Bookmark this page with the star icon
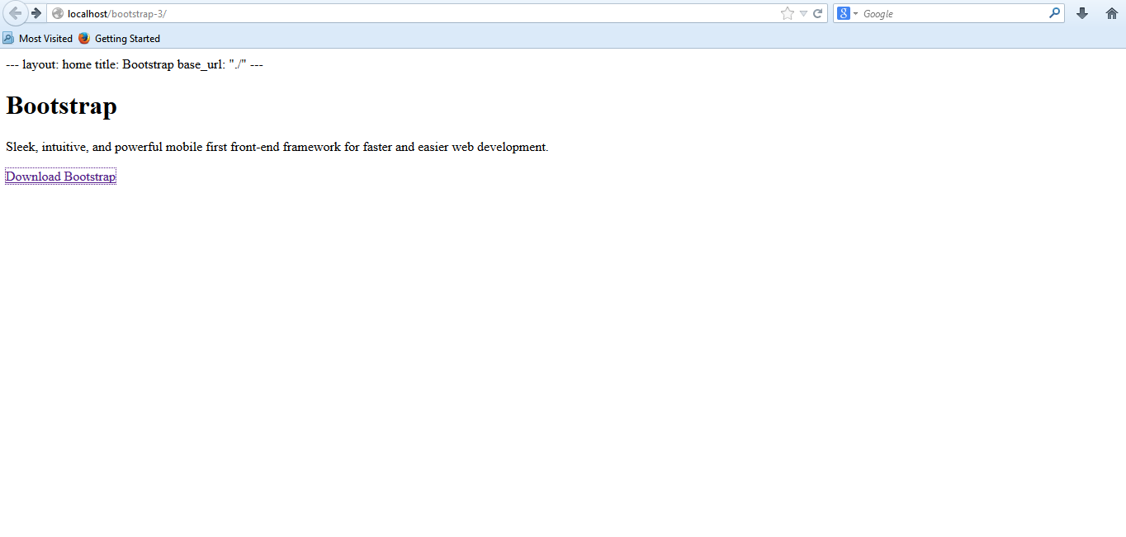This screenshot has width=1126, height=537. [788, 13]
